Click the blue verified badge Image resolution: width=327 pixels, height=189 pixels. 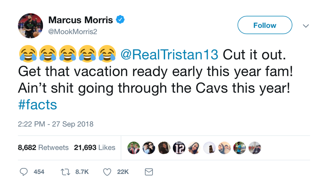(120, 20)
